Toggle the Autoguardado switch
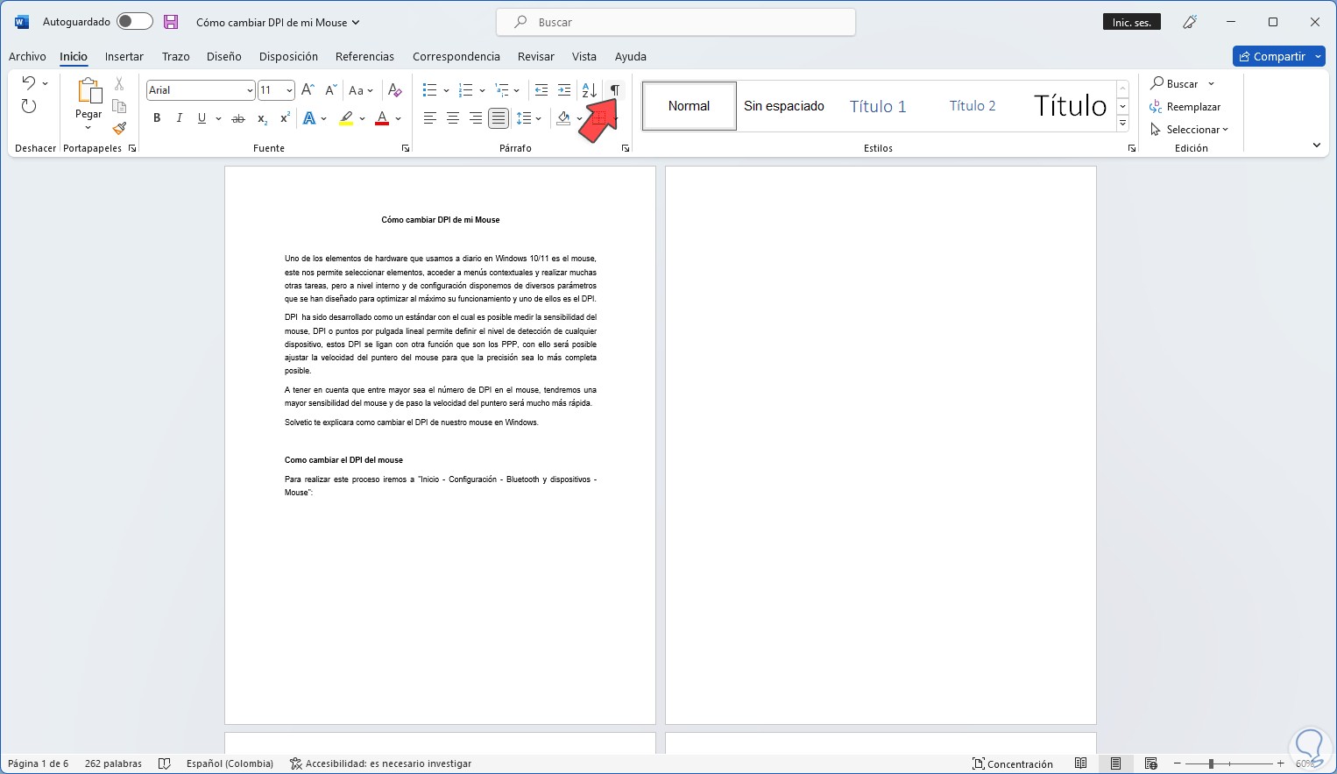The width and height of the screenshot is (1337, 774). click(x=135, y=22)
